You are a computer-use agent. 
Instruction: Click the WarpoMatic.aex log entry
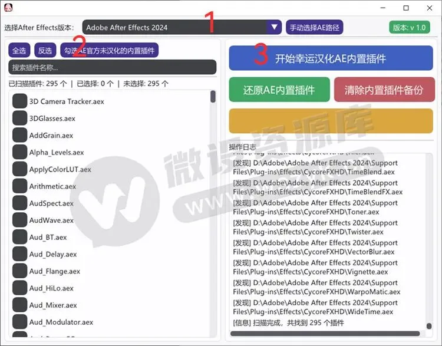click(316, 287)
